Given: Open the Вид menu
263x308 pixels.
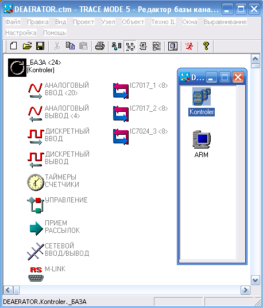Looking at the screenshot, I should pos(61,22).
